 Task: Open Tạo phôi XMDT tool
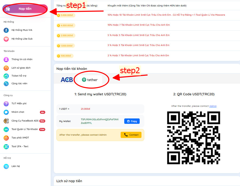pos(20,138)
